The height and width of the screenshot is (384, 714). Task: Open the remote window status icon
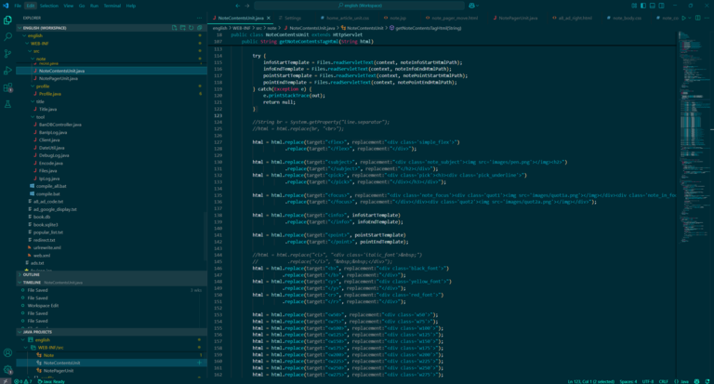pyautogui.click(x=6, y=381)
